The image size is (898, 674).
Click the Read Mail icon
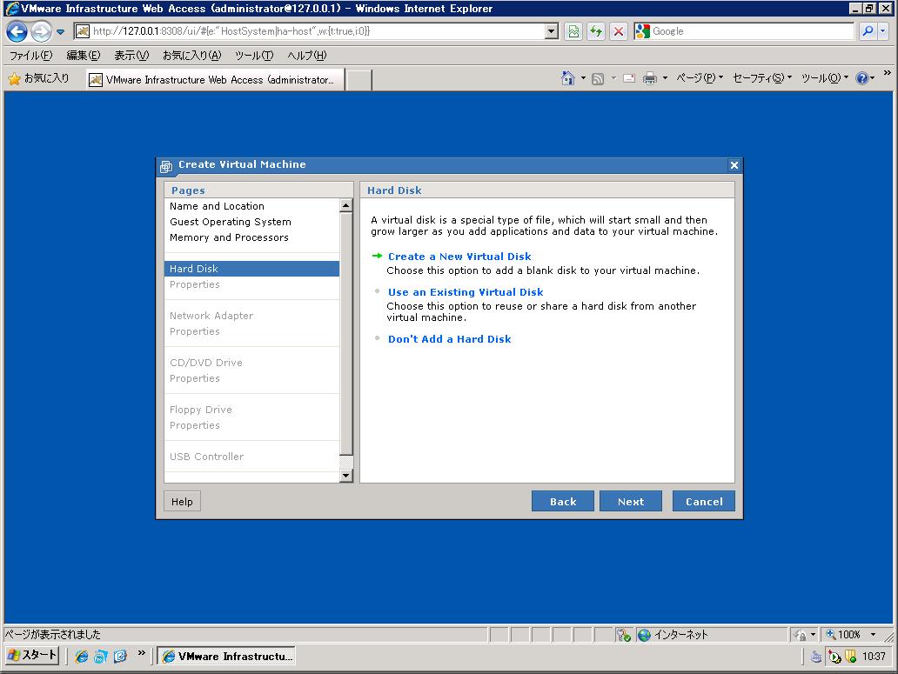point(629,78)
